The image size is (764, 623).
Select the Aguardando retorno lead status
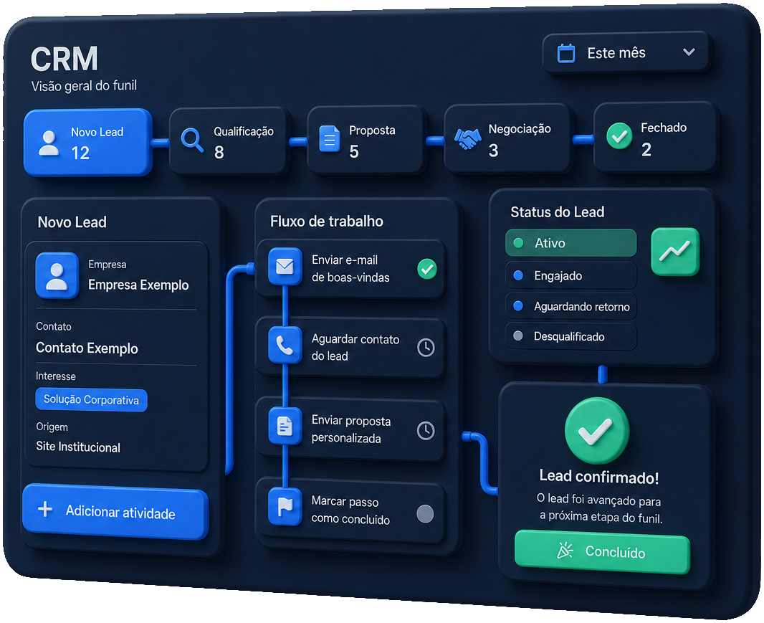(571, 306)
